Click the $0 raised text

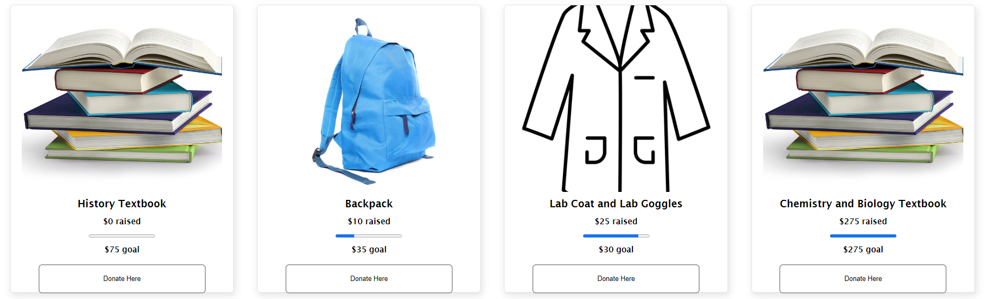(122, 221)
